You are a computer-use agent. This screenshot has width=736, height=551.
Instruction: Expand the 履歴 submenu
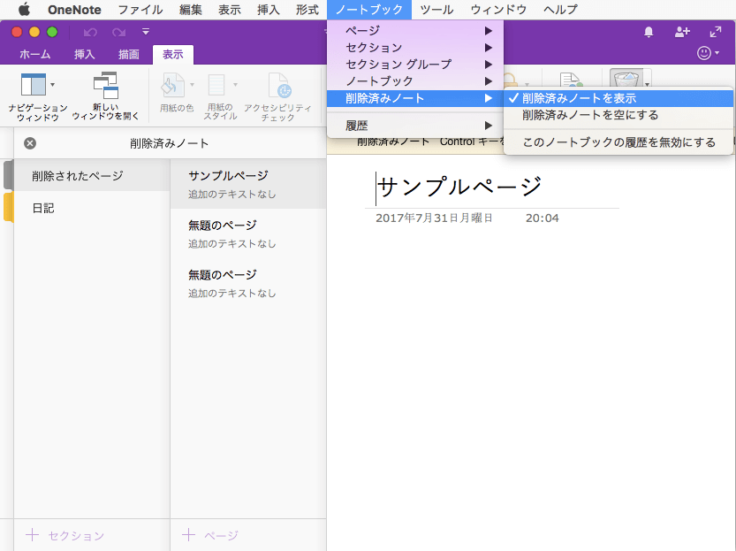tap(415, 126)
